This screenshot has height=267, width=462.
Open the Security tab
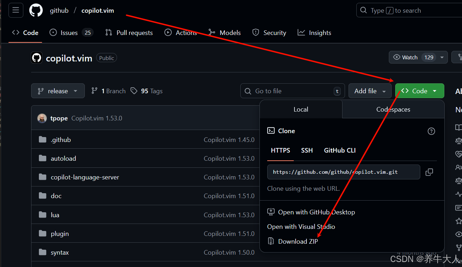coord(269,32)
